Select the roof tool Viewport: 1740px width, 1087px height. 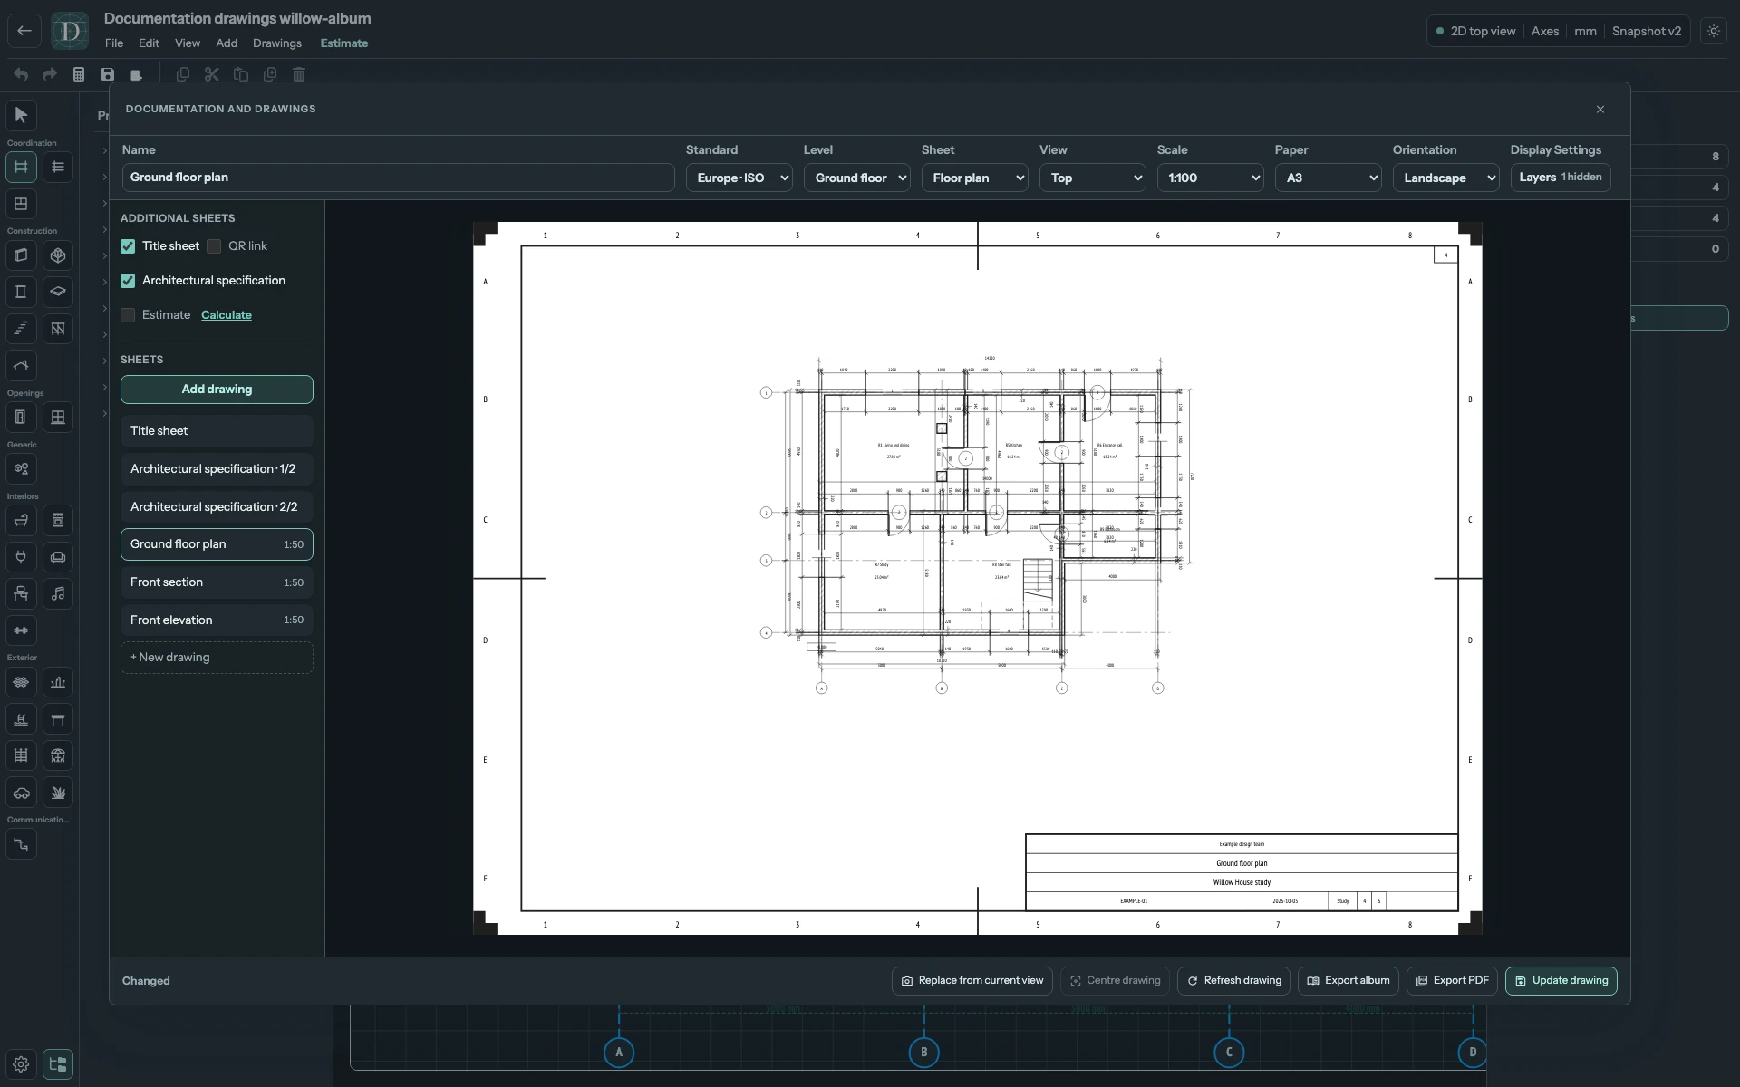pyautogui.click(x=21, y=365)
